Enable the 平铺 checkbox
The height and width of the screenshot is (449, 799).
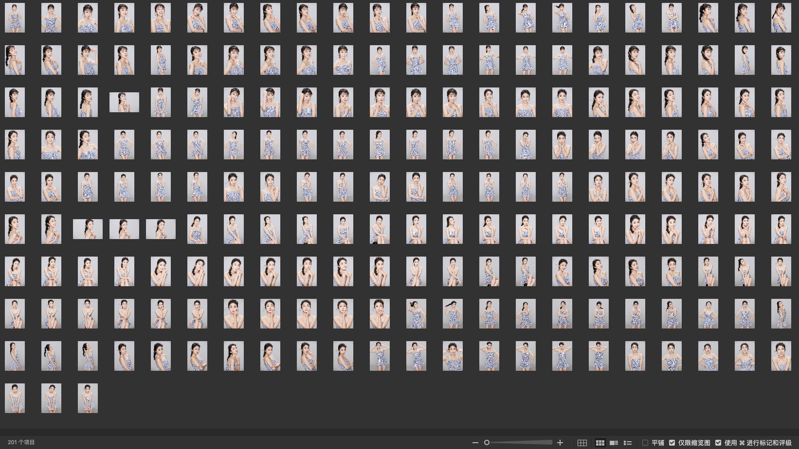point(645,443)
